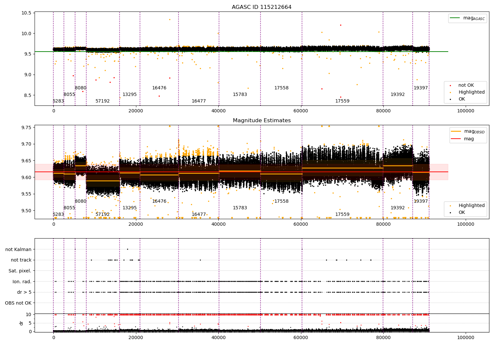Screen dimensions: 494x345
Task: Click obsid 17558 label in top plot
Action: 282,88
